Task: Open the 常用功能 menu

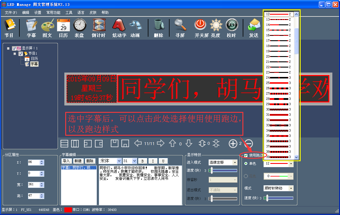Action: (x=53, y=13)
